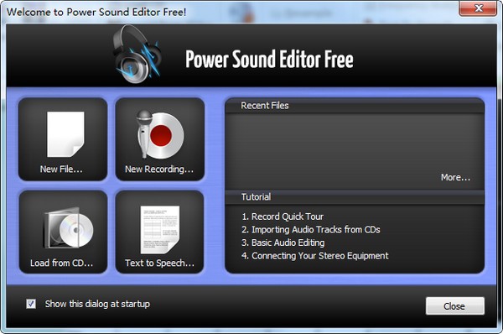Screen dimensions: 503x334
Task: Open Basic Audio Editing tutorial
Action: click(x=283, y=243)
